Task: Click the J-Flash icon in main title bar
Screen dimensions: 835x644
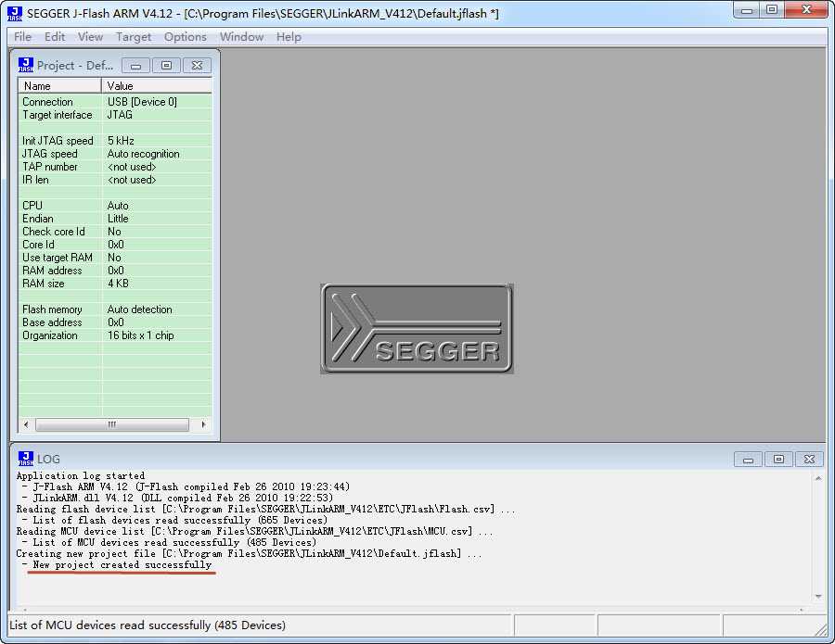Action: tap(15, 13)
